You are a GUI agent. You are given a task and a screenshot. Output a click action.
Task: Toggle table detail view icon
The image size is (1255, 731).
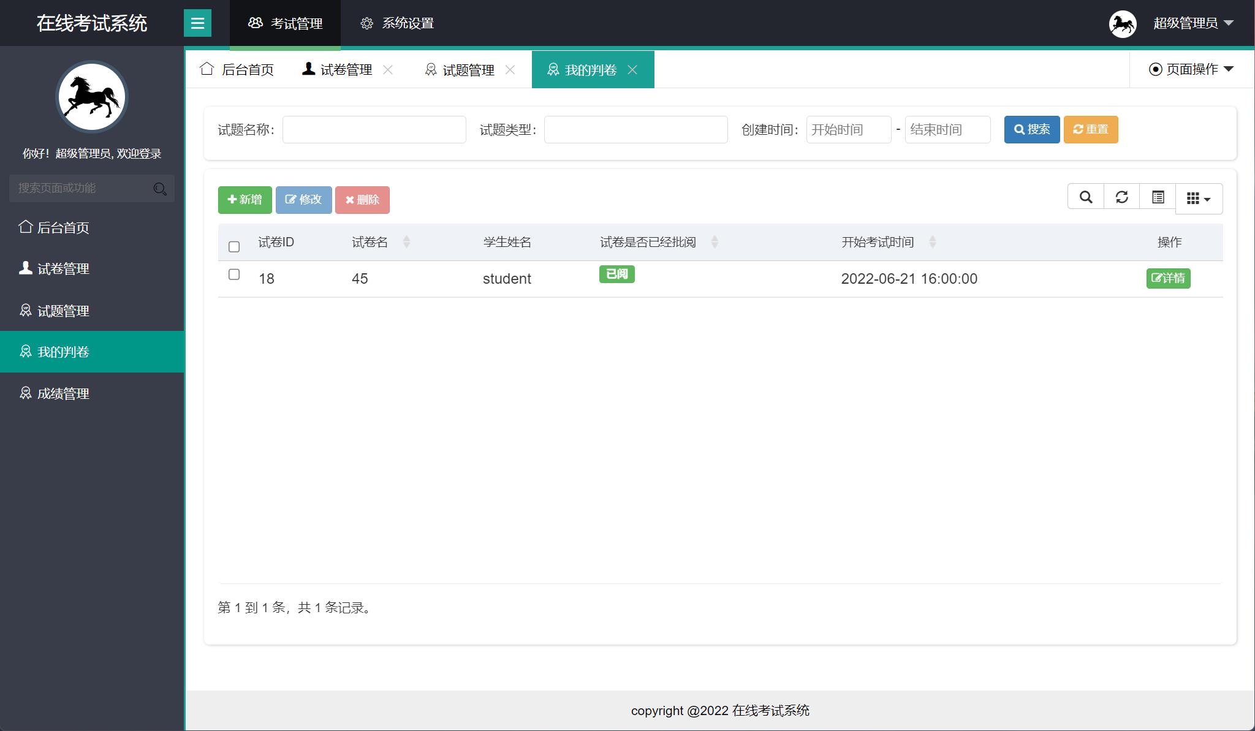pyautogui.click(x=1158, y=197)
